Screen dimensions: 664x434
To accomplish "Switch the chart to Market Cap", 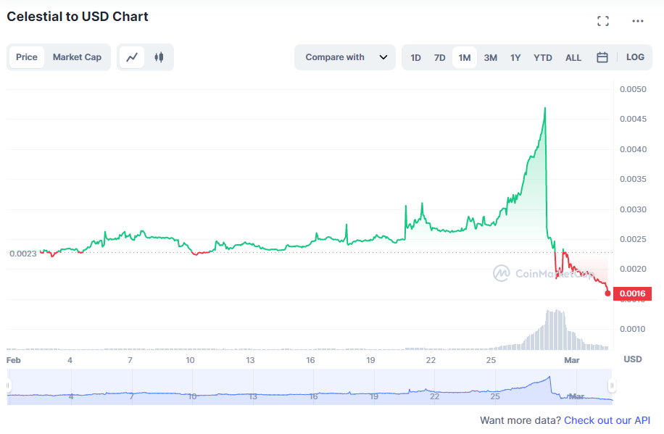I will pyautogui.click(x=77, y=57).
